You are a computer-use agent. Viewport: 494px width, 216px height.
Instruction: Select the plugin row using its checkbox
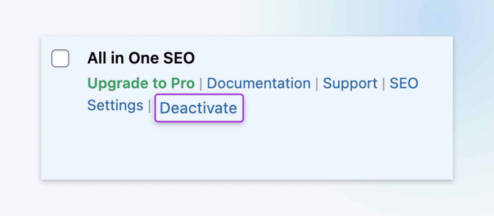tap(60, 58)
